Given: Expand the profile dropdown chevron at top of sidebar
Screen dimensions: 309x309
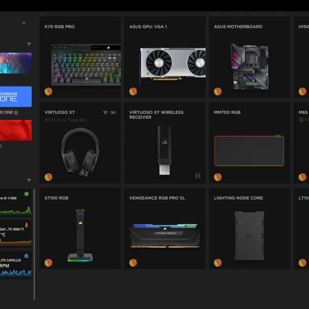Looking at the screenshot, I should (x=24, y=23).
